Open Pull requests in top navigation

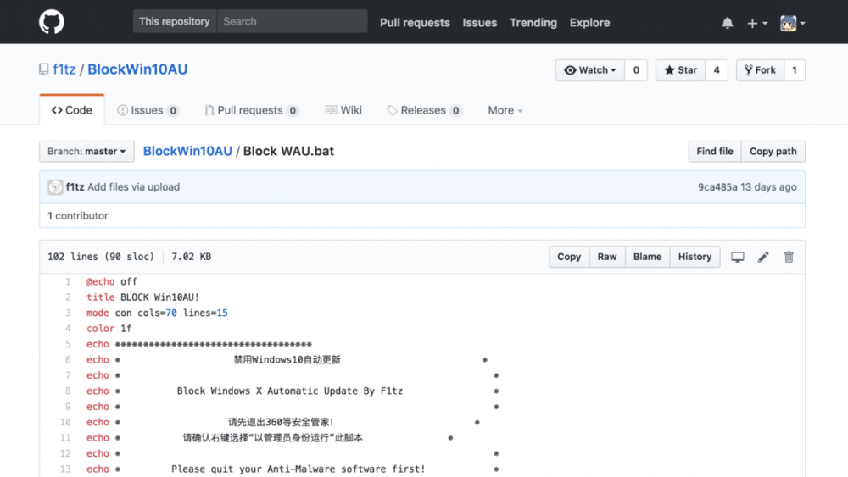415,23
